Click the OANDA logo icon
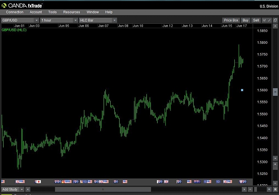The height and width of the screenshot is (195, 279). 4,6
